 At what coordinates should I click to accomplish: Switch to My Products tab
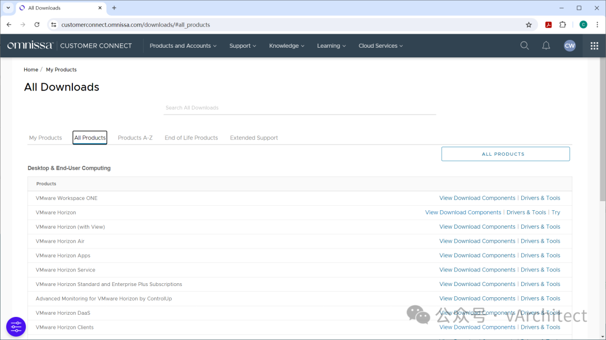[x=45, y=138]
